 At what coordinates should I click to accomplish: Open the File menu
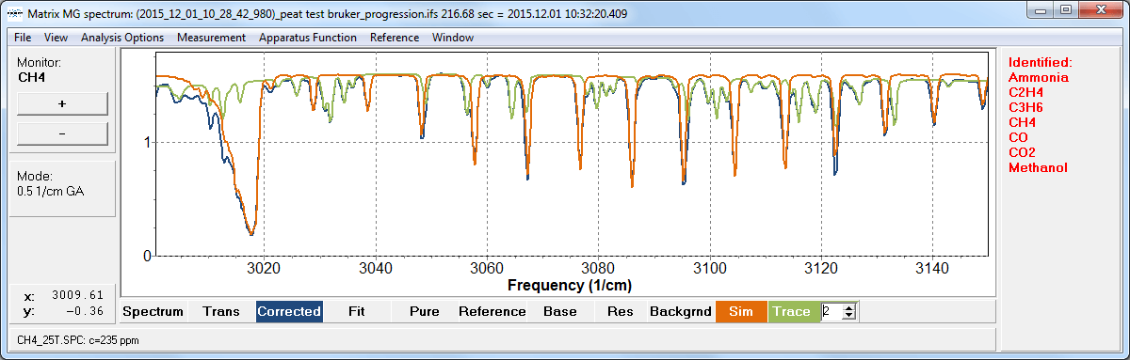(23, 38)
